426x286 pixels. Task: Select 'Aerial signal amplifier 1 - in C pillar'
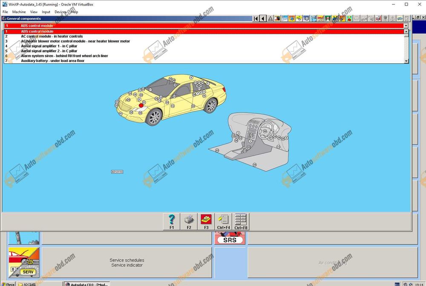[x=204, y=46]
